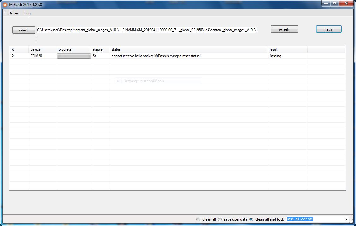
Task: Sort by the progress column header
Action: 74,49
